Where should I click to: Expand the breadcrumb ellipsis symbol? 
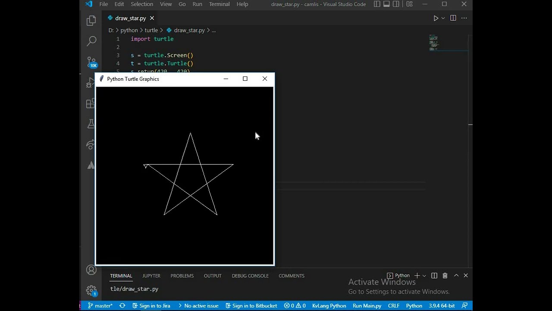pyautogui.click(x=213, y=30)
